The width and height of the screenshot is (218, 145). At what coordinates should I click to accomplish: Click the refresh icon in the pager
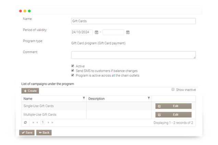pos(25,122)
